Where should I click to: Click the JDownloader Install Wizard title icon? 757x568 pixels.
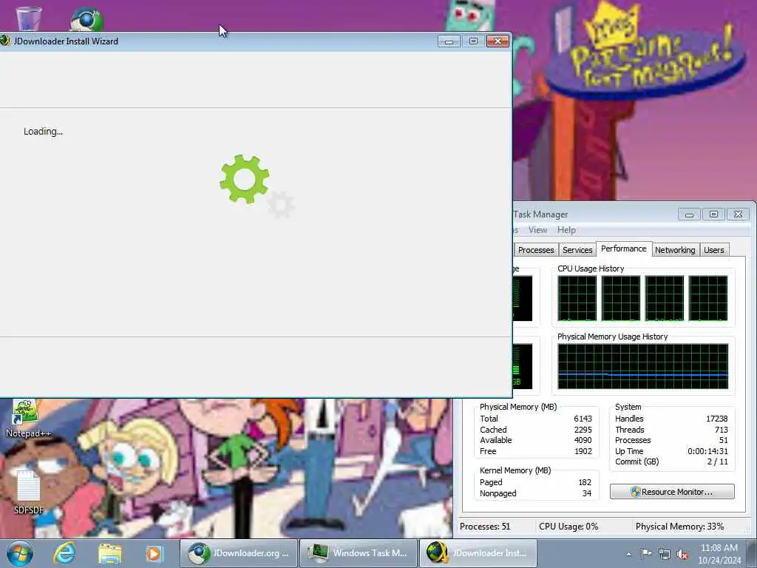pos(5,41)
